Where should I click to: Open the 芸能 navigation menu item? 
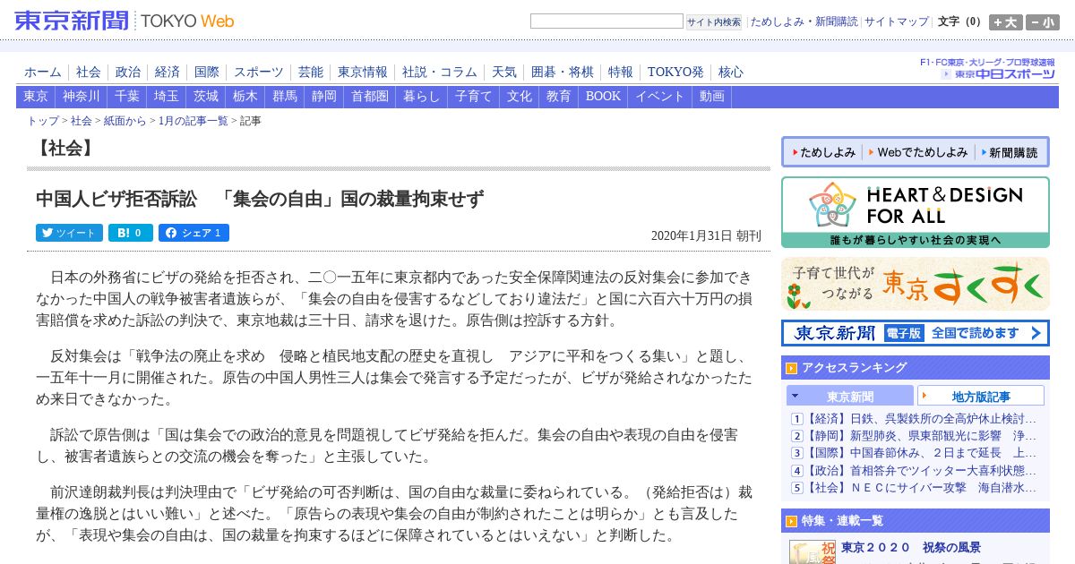[311, 73]
